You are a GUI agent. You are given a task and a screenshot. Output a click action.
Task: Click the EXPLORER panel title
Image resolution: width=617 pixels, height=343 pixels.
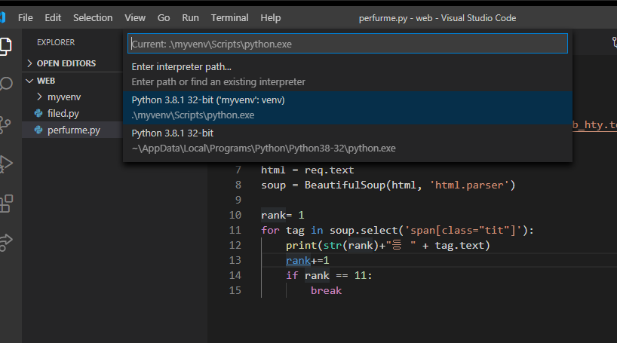pos(56,42)
